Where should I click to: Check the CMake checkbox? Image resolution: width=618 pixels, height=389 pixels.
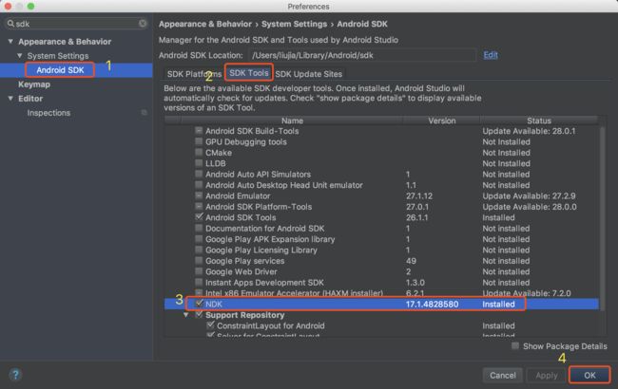[199, 152]
